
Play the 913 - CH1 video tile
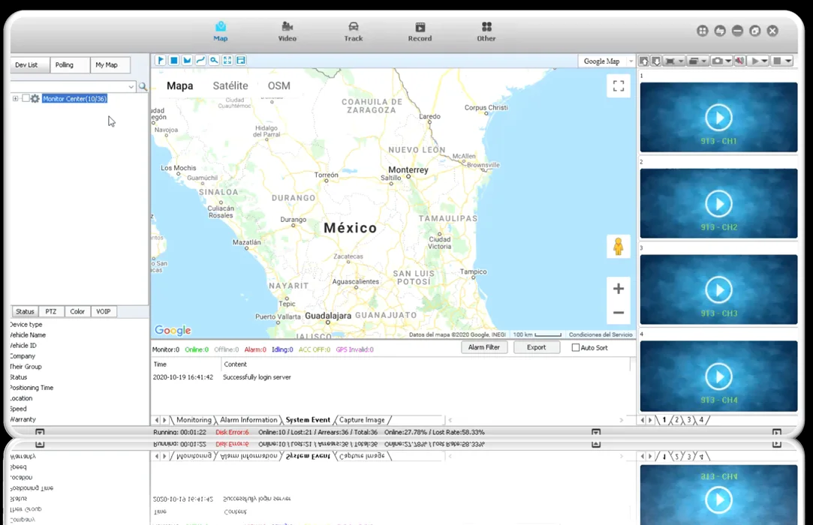(718, 118)
